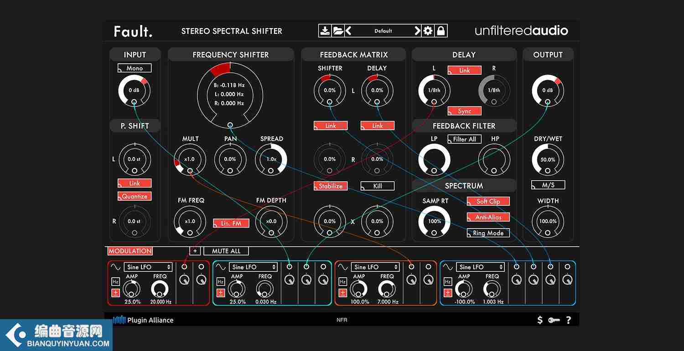The width and height of the screenshot is (684, 351).
Task: Click the sine wave icon of 1.003 Hz LFO
Action: point(448,267)
